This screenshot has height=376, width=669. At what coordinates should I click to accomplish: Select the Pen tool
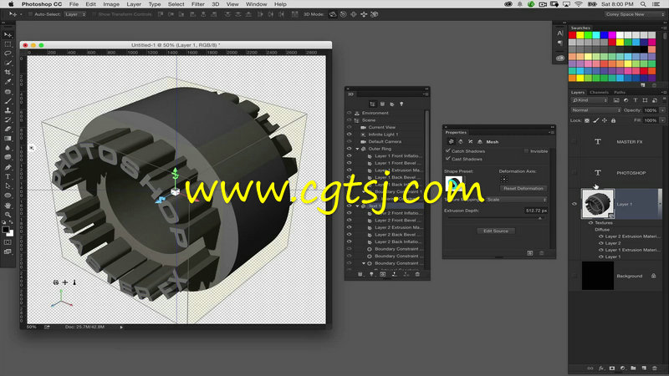click(8, 167)
